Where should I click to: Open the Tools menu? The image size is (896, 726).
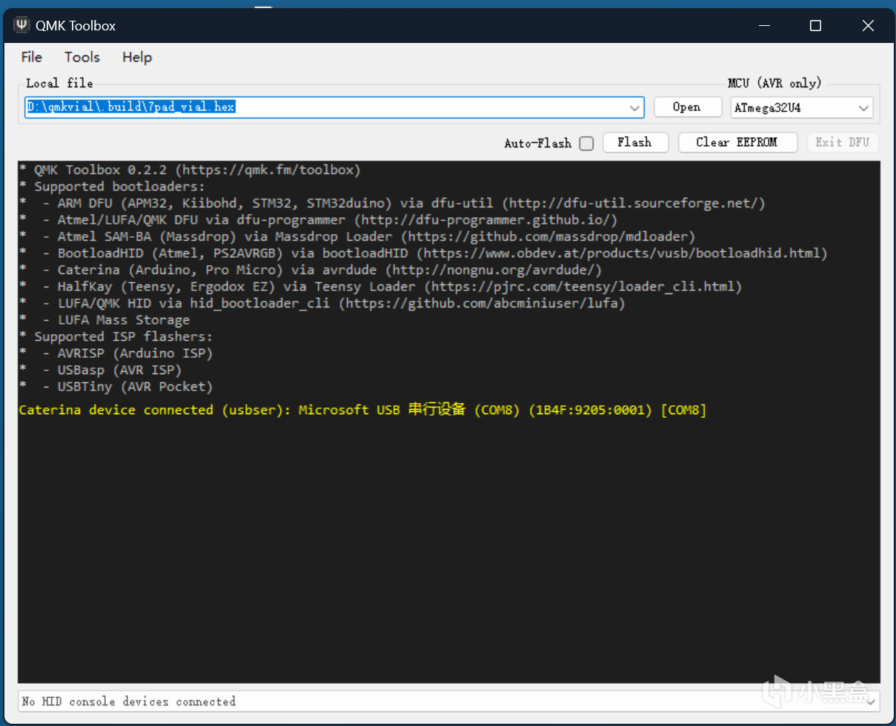[82, 57]
